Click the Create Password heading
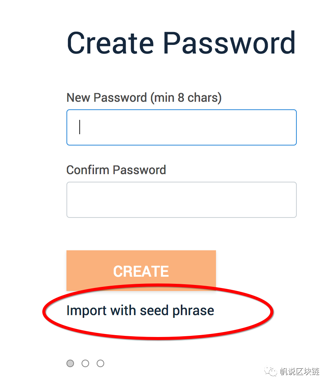This screenshot has height=386, width=330. 181,43
